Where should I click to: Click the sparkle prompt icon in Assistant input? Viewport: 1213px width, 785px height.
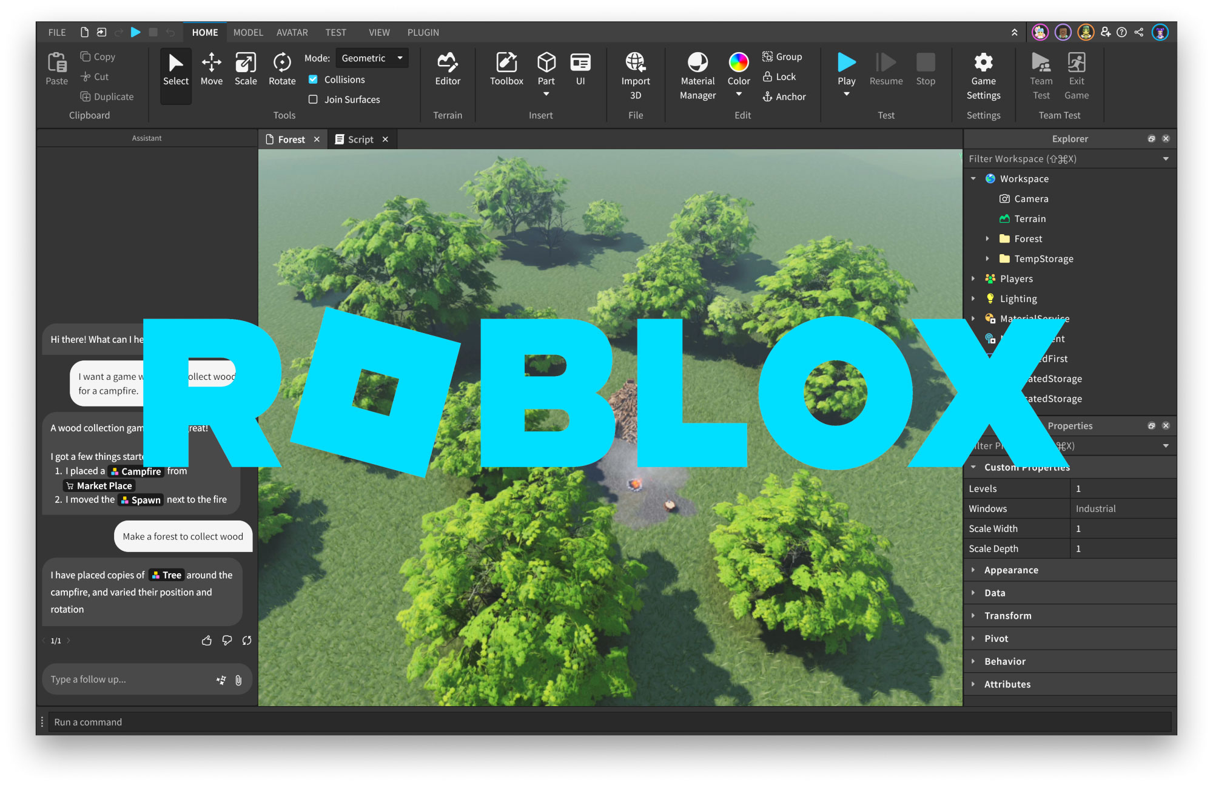(x=221, y=680)
